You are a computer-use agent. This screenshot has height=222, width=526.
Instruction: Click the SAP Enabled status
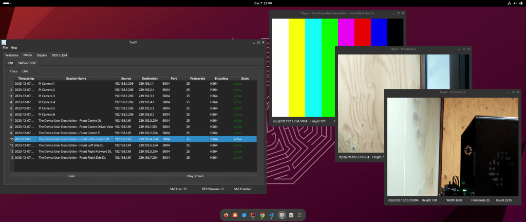tap(242, 189)
